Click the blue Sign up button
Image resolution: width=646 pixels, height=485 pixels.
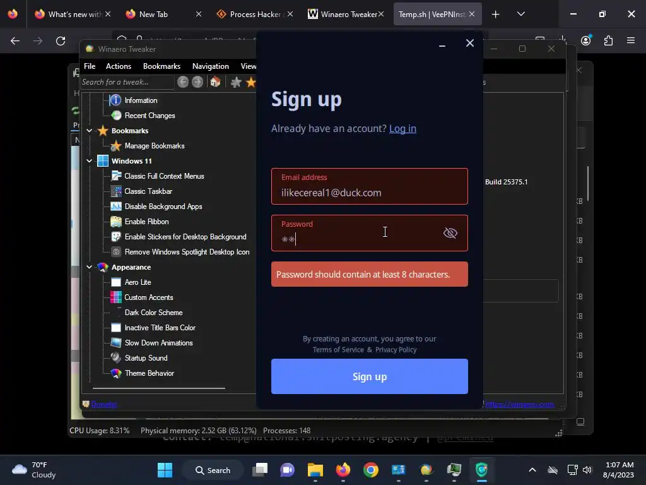tap(370, 376)
